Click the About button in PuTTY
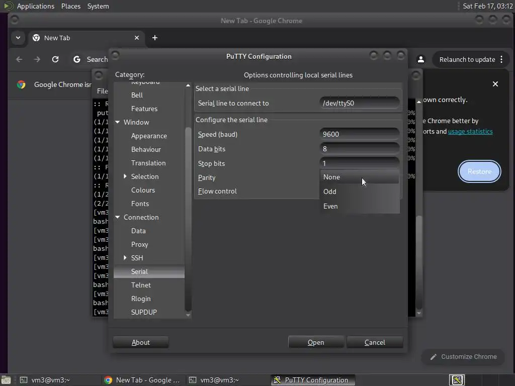The image size is (515, 386). [141, 342]
